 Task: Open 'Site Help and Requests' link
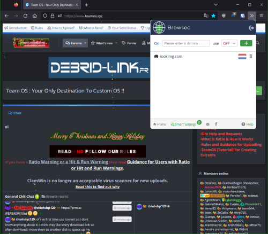tap(221, 134)
